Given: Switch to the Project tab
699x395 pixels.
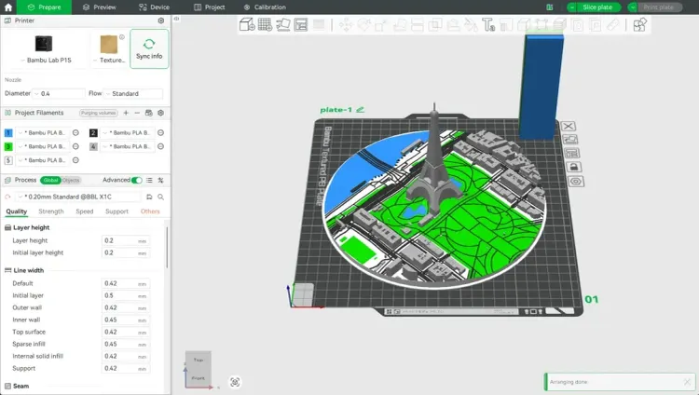Looking at the screenshot, I should point(209,7).
